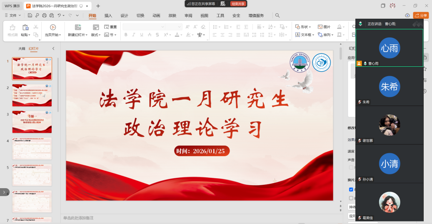Screen dimensions: 432x224
Task: Click the Paste clipboard icon
Action: (25, 27)
